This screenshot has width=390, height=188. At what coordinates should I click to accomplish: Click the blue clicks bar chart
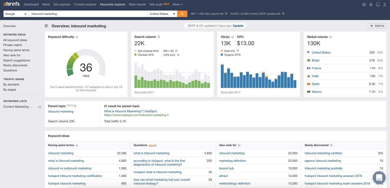(259, 76)
